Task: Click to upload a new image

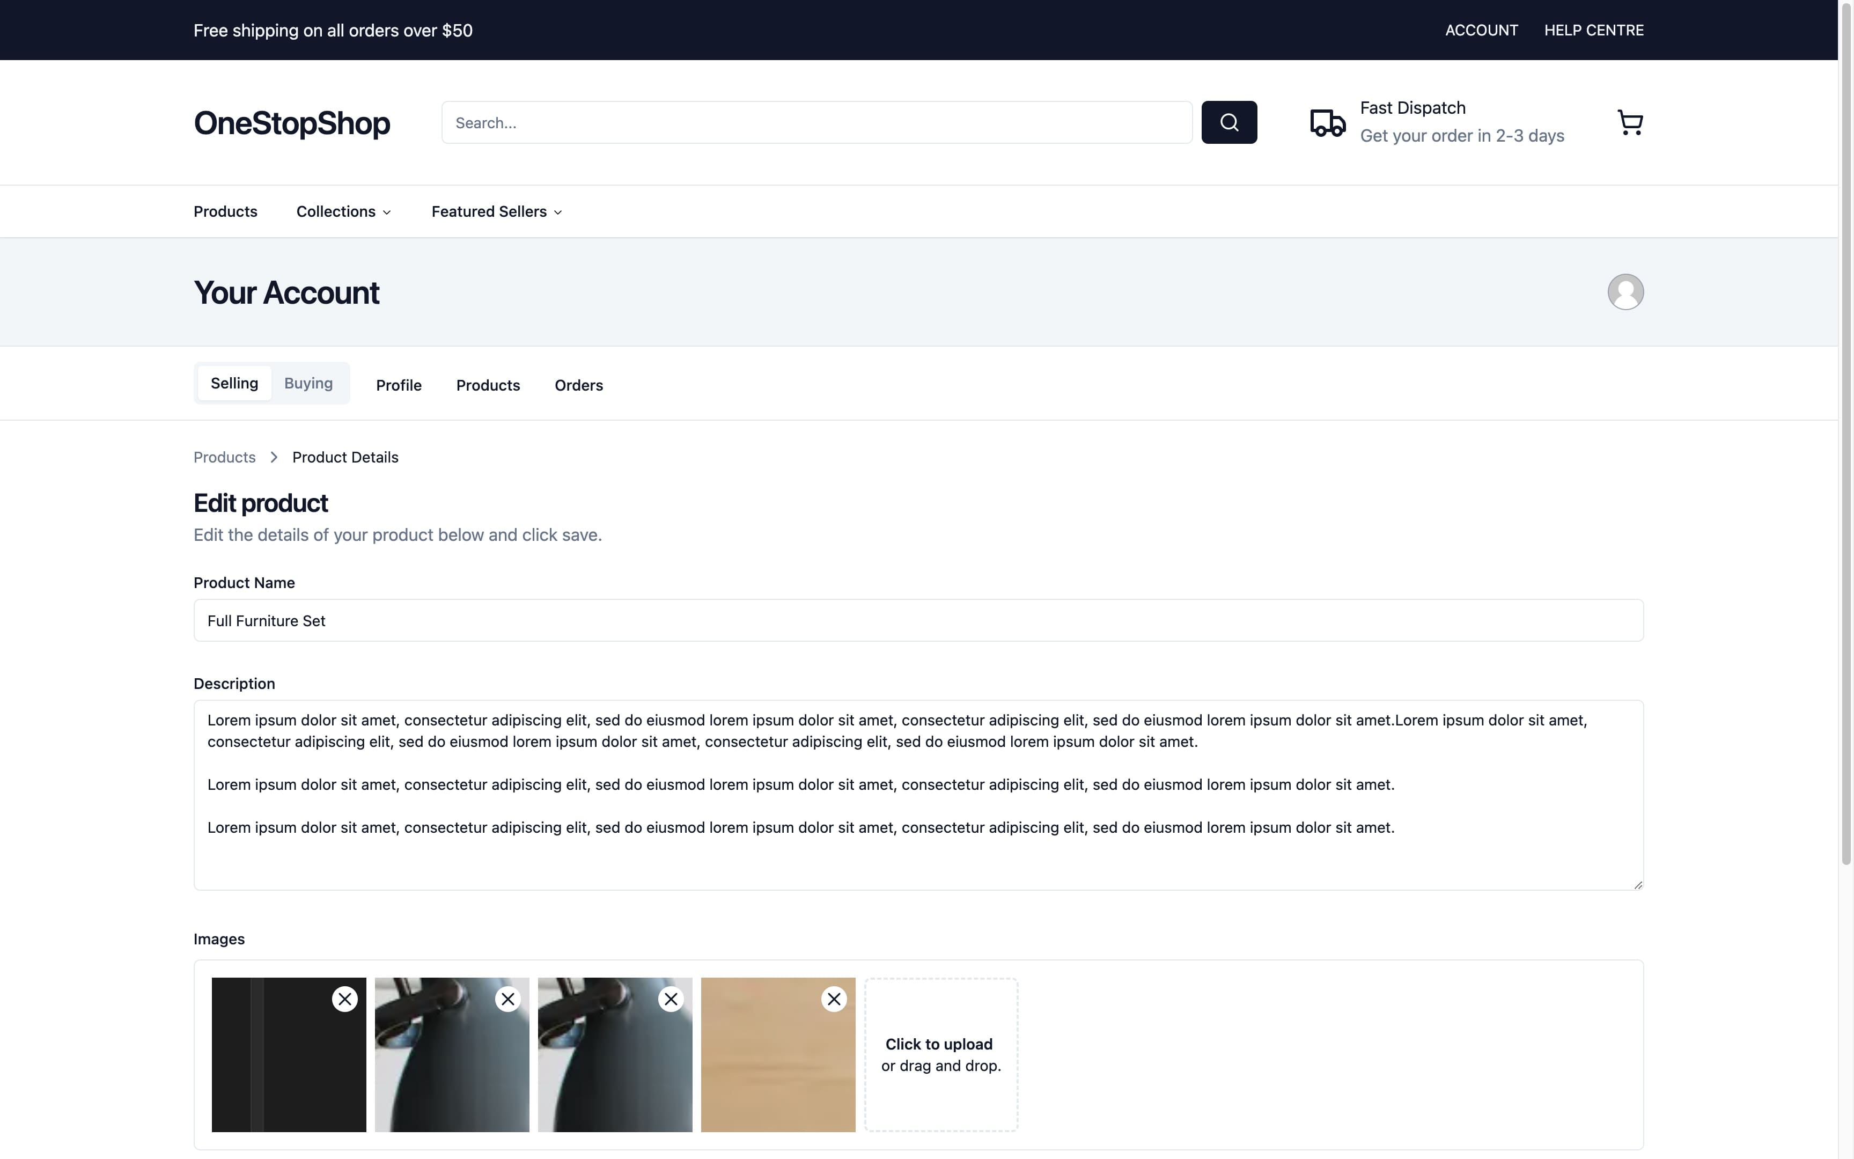Action: [x=941, y=1054]
